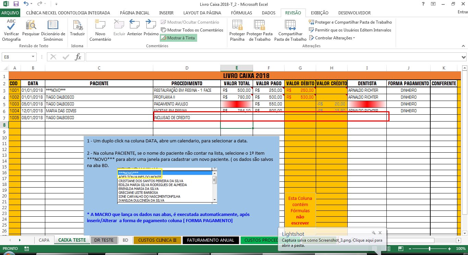The width and height of the screenshot is (468, 255).
Task: Open Ribbon Display Options icon
Action: (433, 4)
